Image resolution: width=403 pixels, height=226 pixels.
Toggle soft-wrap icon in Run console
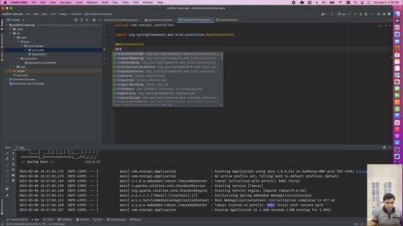(x=13, y=164)
